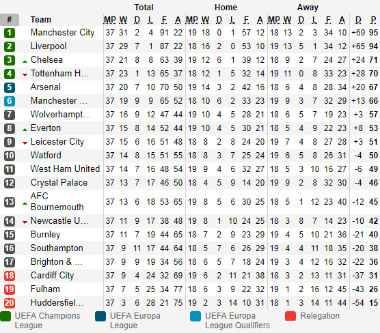This screenshot has height=333, width=380.
Task: Select the Home column group header
Action: (226, 8)
